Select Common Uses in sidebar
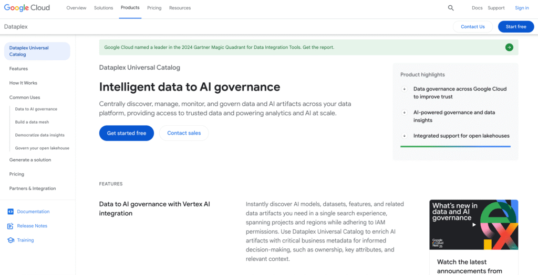This screenshot has width=538, height=275. click(25, 97)
